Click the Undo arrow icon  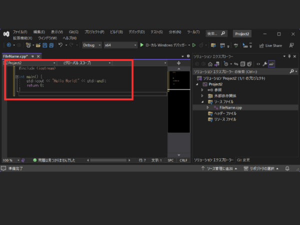coord(60,45)
